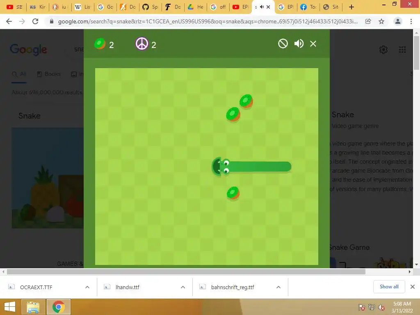Viewport: 420px width, 315px height.
Task: Open a new browser tab
Action: [x=352, y=7]
